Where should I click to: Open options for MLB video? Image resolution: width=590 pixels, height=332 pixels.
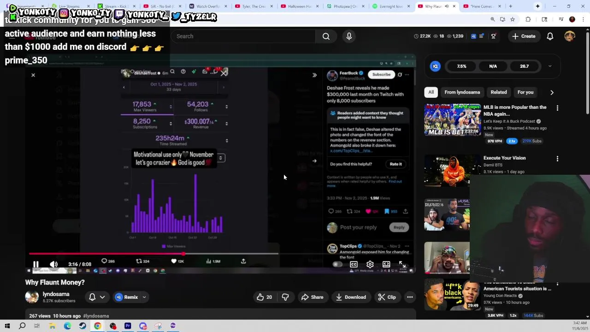coord(557,108)
